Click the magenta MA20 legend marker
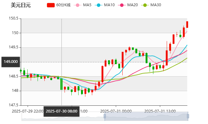The height and width of the screenshot is (124, 208). 122,5
